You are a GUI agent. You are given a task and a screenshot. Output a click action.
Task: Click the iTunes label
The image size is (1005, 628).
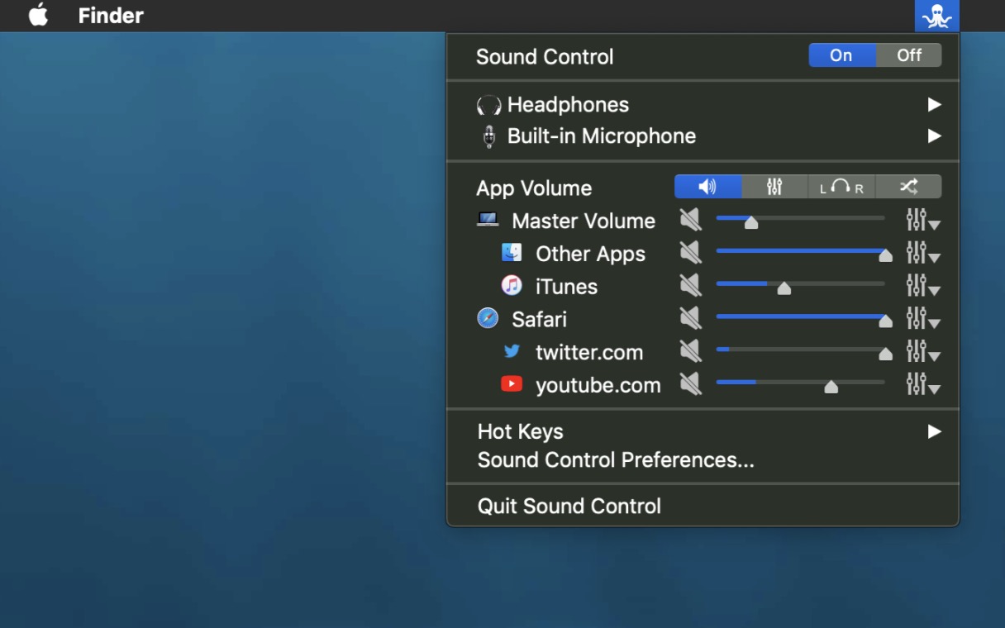[x=566, y=287]
